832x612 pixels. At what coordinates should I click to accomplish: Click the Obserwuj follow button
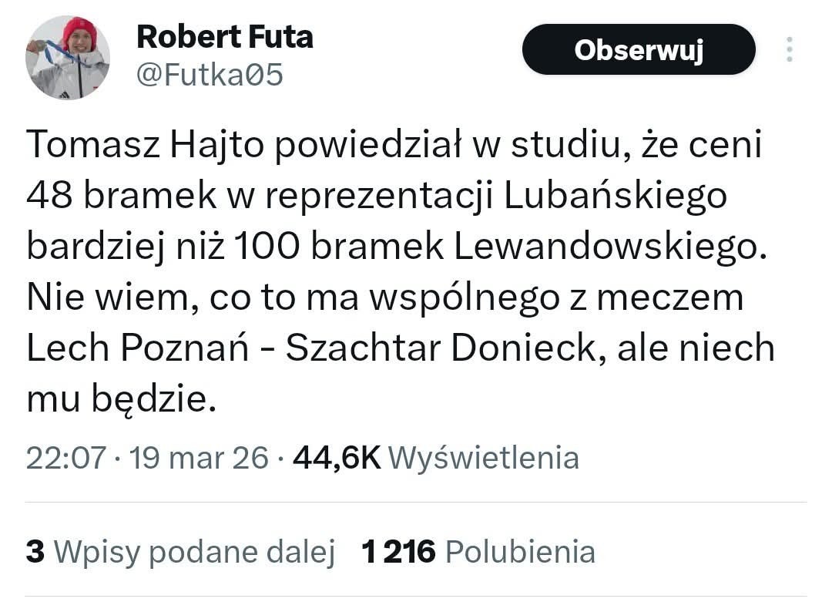639,49
